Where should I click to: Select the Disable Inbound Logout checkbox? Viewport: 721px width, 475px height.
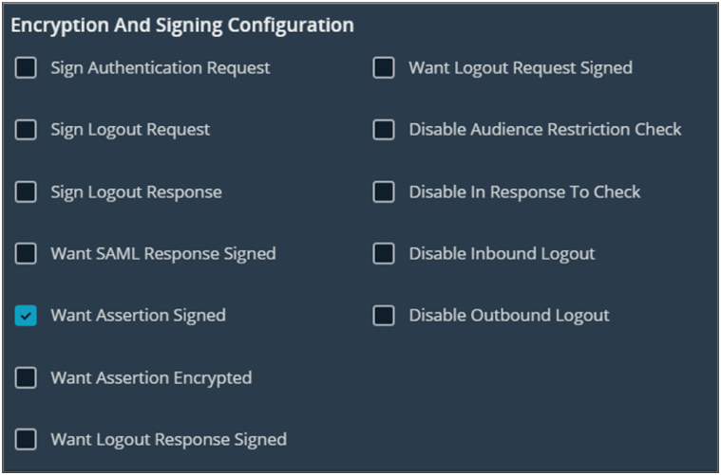pos(384,254)
